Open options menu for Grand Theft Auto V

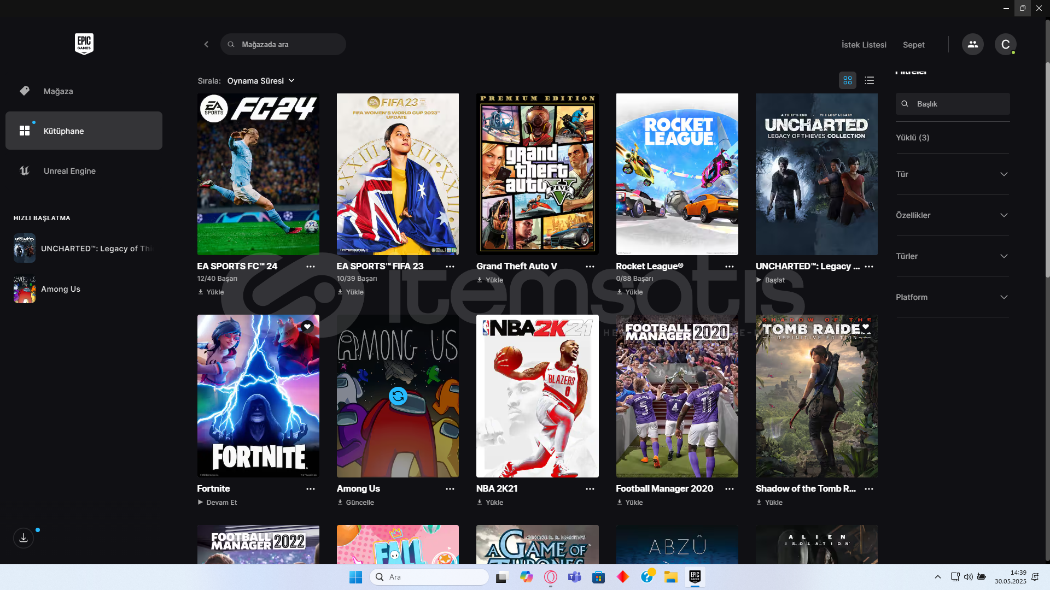point(590,267)
